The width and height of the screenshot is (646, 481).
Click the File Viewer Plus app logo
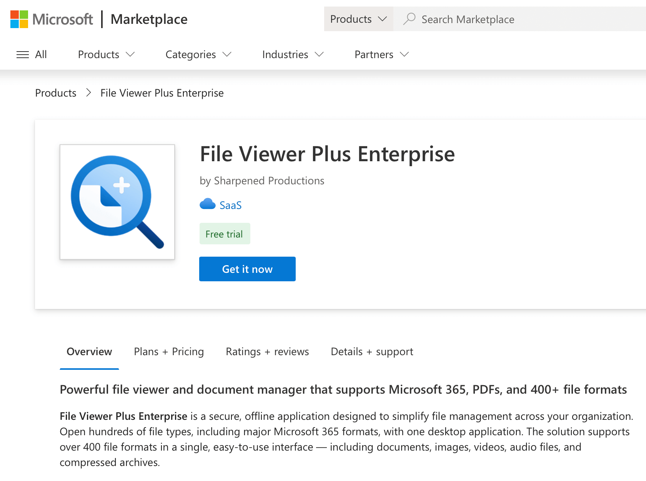pos(117,202)
